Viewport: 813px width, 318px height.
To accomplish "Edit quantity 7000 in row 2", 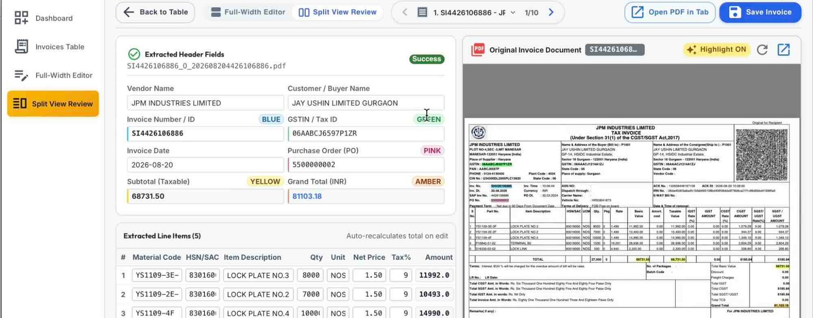I will [x=310, y=294].
